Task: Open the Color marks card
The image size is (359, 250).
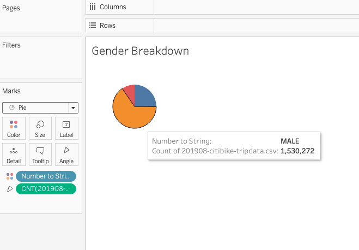Action: (14, 128)
